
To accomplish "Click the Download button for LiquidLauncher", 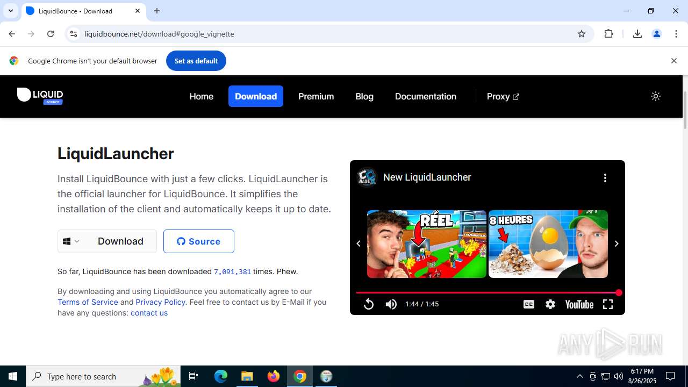I will click(x=120, y=241).
